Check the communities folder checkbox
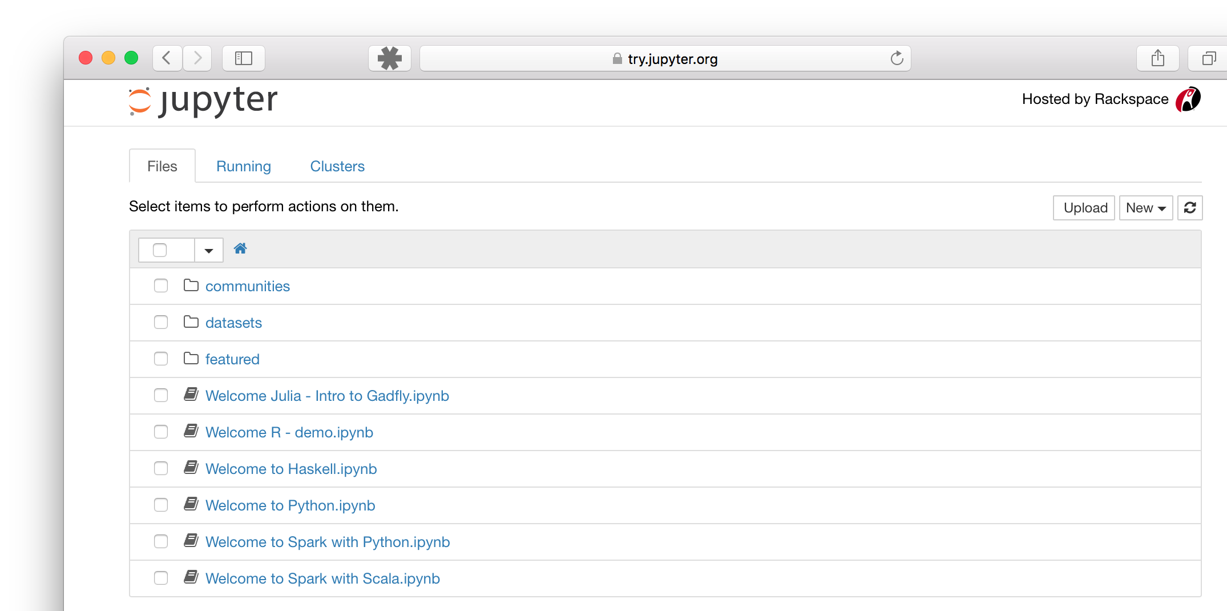 click(x=161, y=286)
